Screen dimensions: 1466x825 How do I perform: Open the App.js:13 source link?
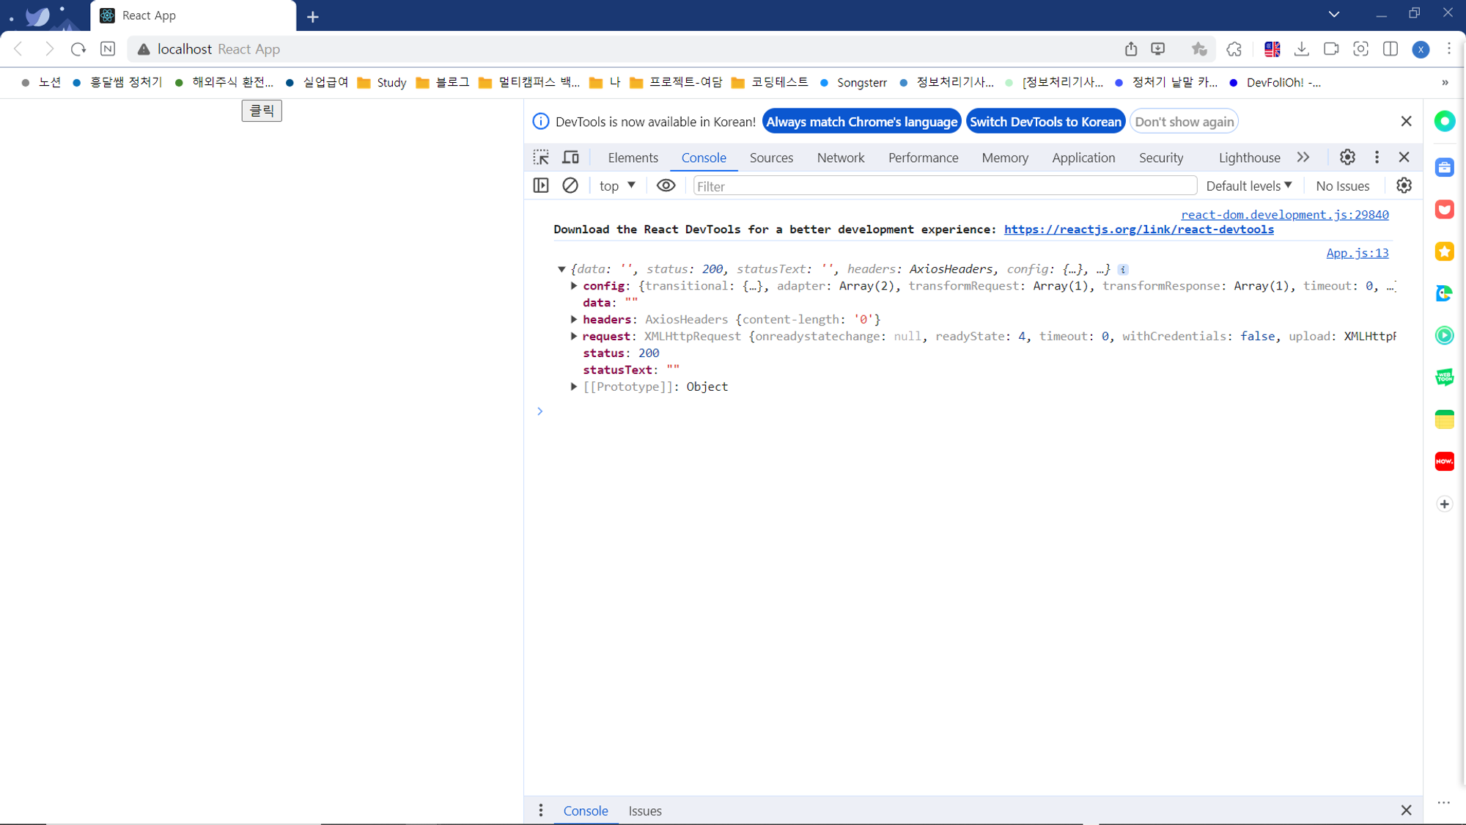click(x=1357, y=253)
